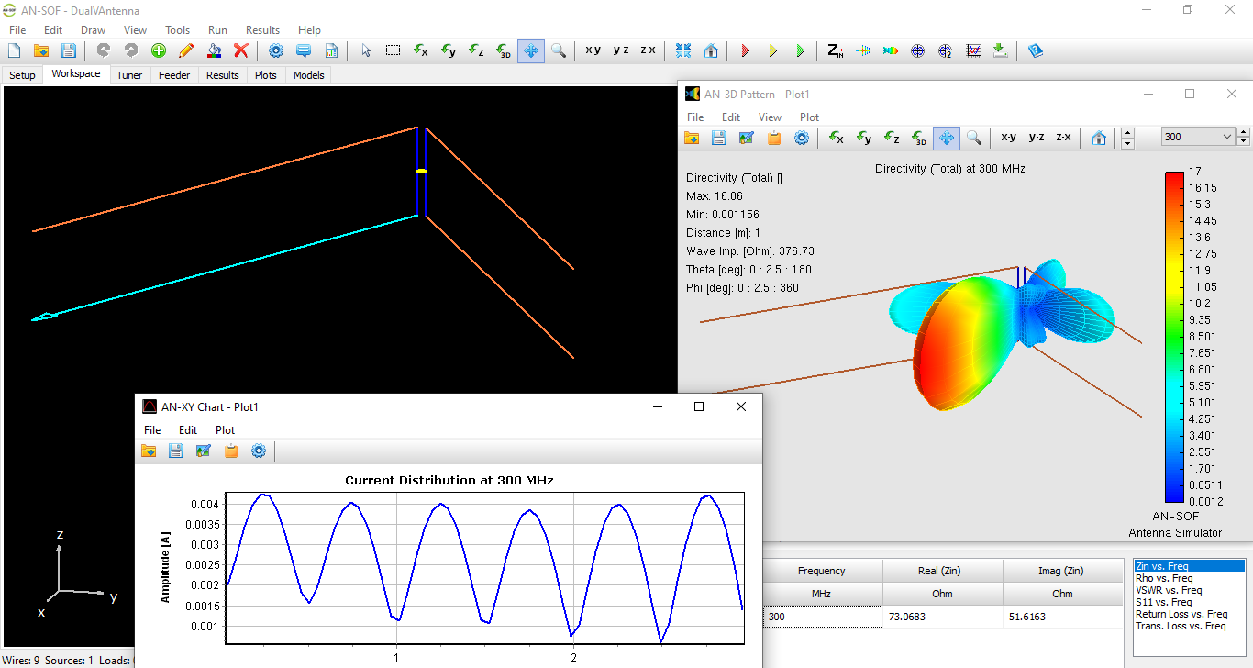Click the polar plot icon labeled 2
1253x668 pixels.
pos(946,51)
